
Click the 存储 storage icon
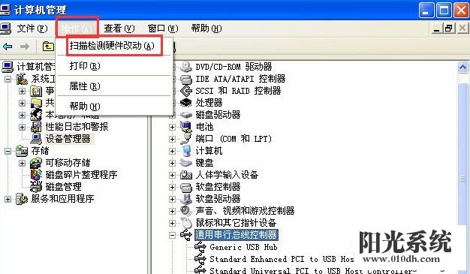[x=22, y=151]
